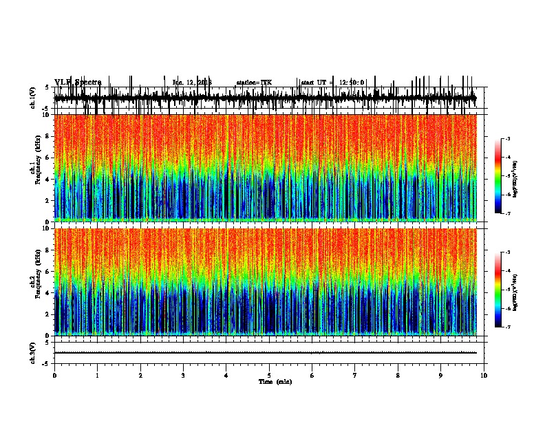Click time axis tick label '5'
Screen dimensions: 545x421
coord(269,376)
